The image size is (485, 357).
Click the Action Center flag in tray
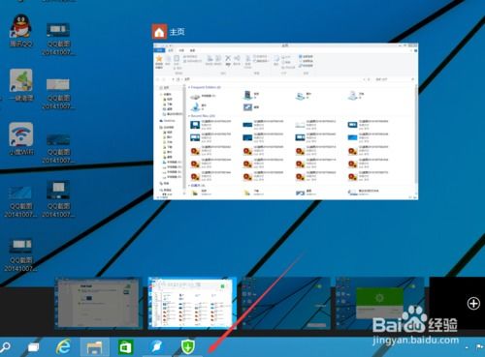(x=479, y=347)
